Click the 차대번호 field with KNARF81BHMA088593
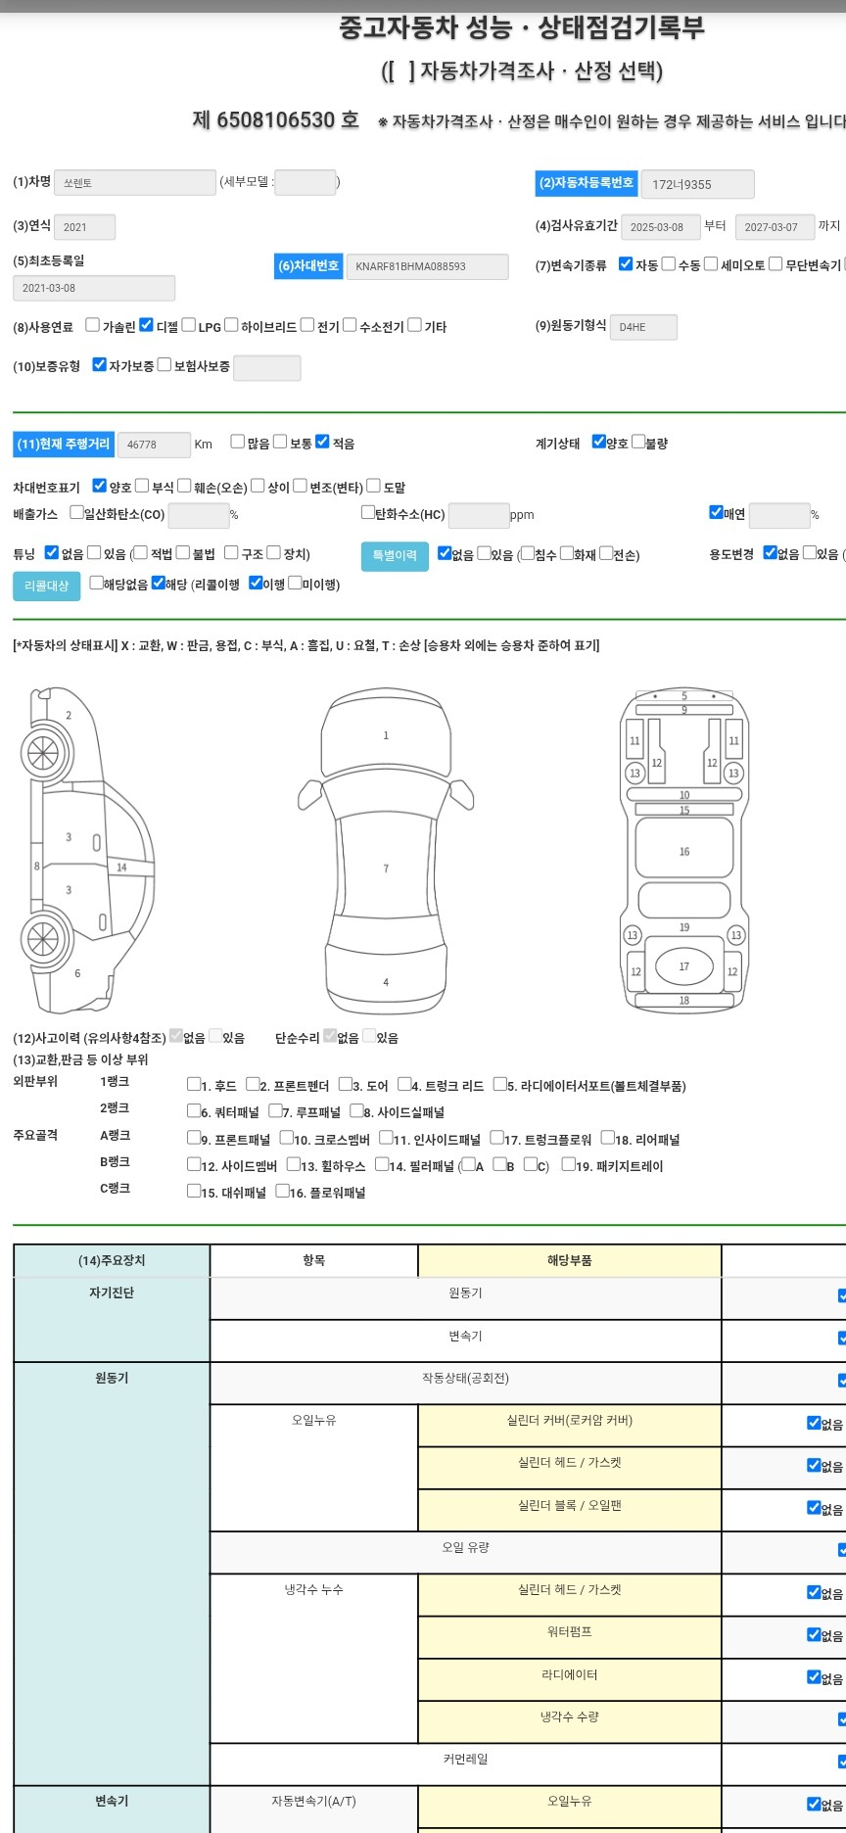The image size is (846, 1833). coord(427,266)
